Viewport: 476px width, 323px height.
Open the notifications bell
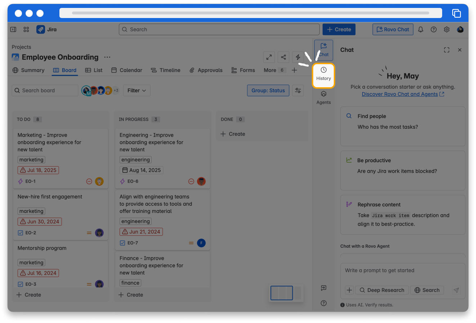(x=421, y=30)
